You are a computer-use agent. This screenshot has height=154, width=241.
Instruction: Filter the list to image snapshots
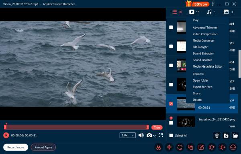click(x=228, y=12)
